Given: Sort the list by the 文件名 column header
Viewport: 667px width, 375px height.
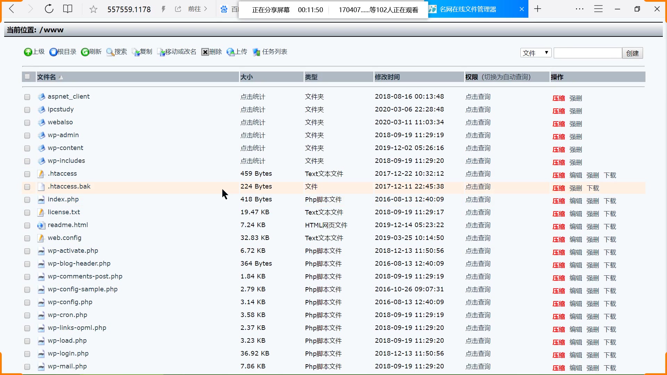Looking at the screenshot, I should (x=47, y=77).
